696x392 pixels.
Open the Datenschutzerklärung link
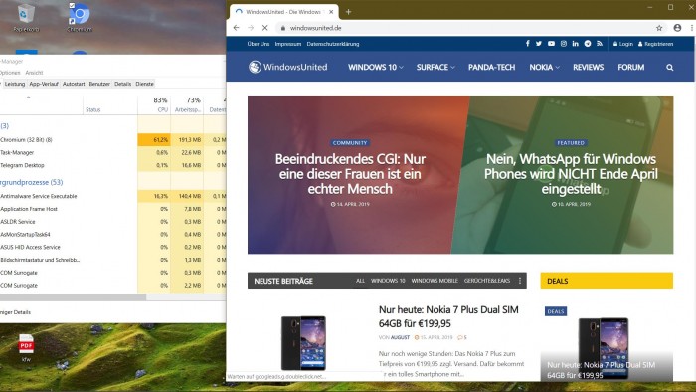[x=333, y=44]
